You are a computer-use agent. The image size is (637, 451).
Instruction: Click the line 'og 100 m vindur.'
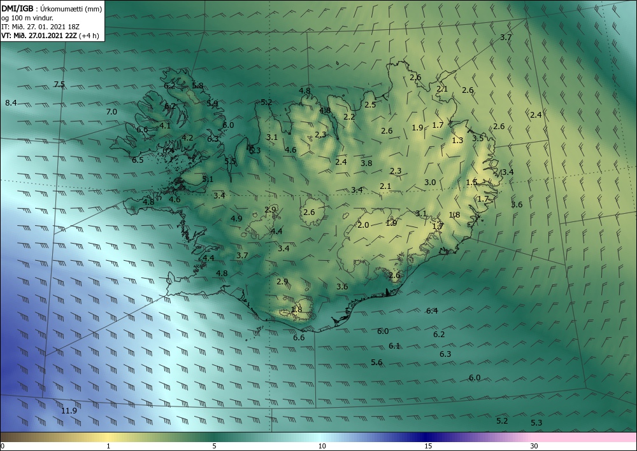coord(27,17)
